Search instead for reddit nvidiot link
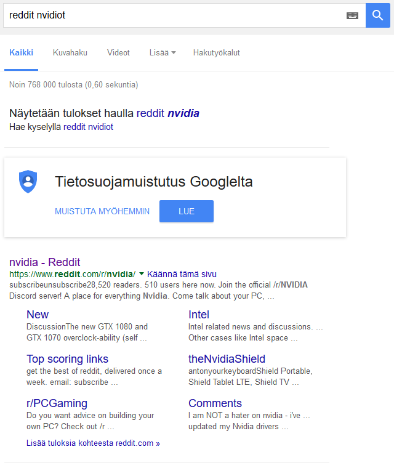394x468 pixels. click(89, 127)
